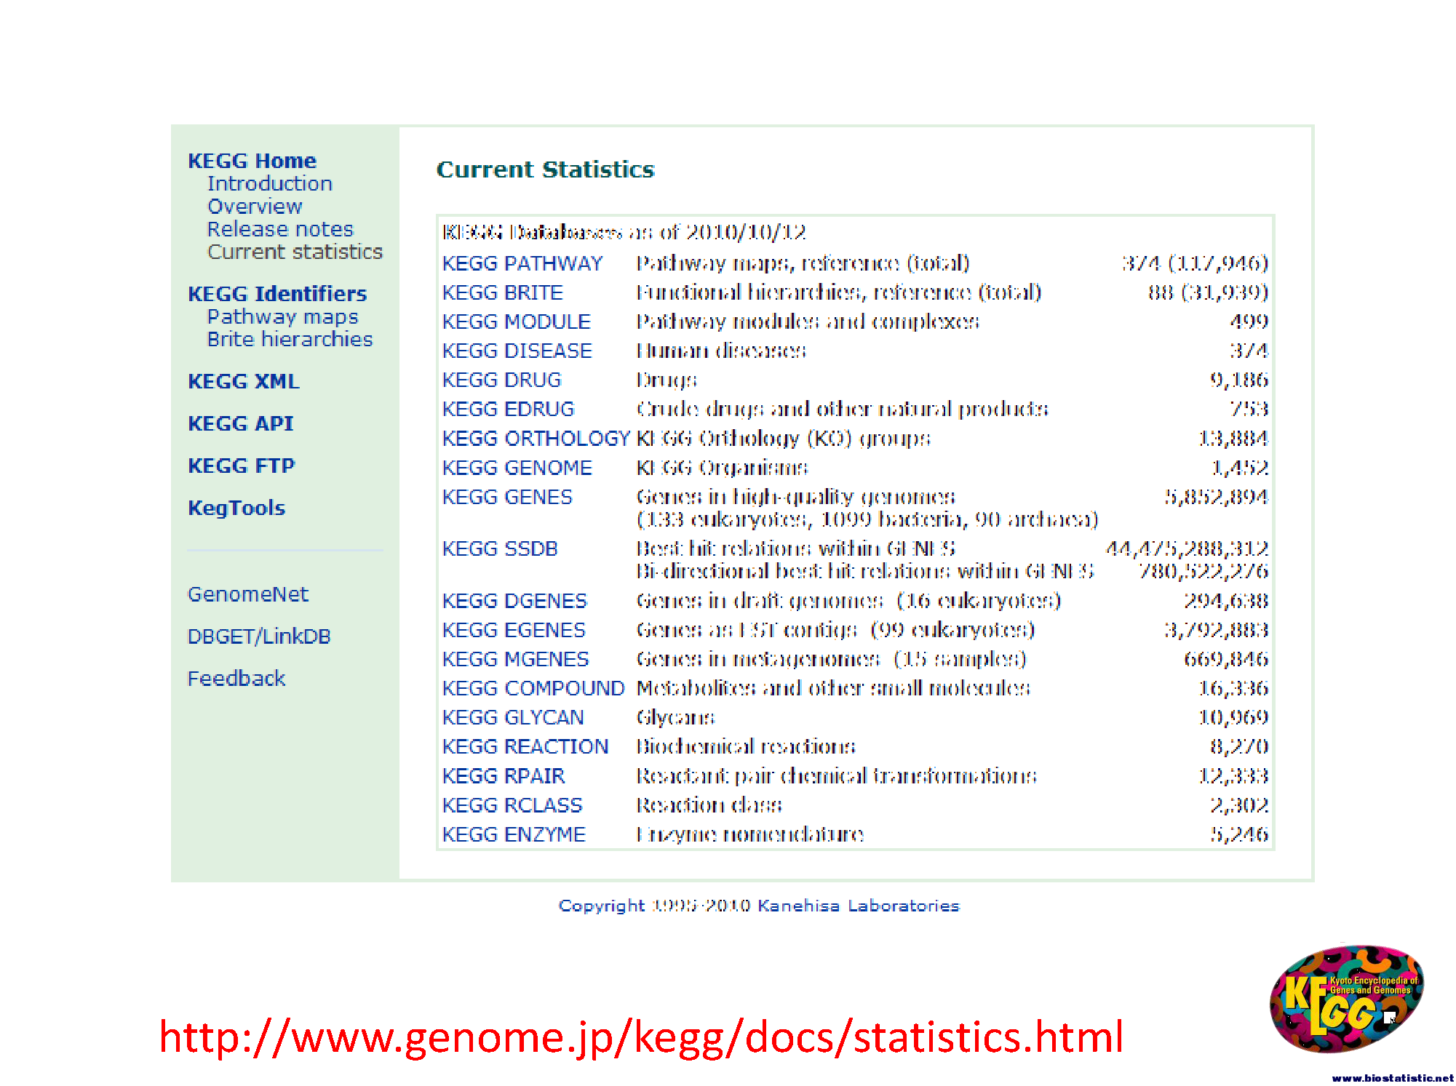Open KEGG GENOME database link
Image resolution: width=1456 pixels, height=1086 pixels.
[517, 468]
